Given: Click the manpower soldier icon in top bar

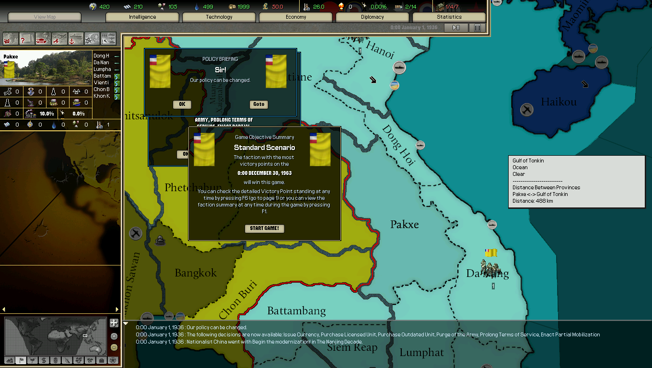Looking at the screenshot, I should pos(306,7).
